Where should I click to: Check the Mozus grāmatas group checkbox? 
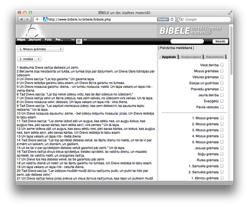pyautogui.click(x=222, y=71)
